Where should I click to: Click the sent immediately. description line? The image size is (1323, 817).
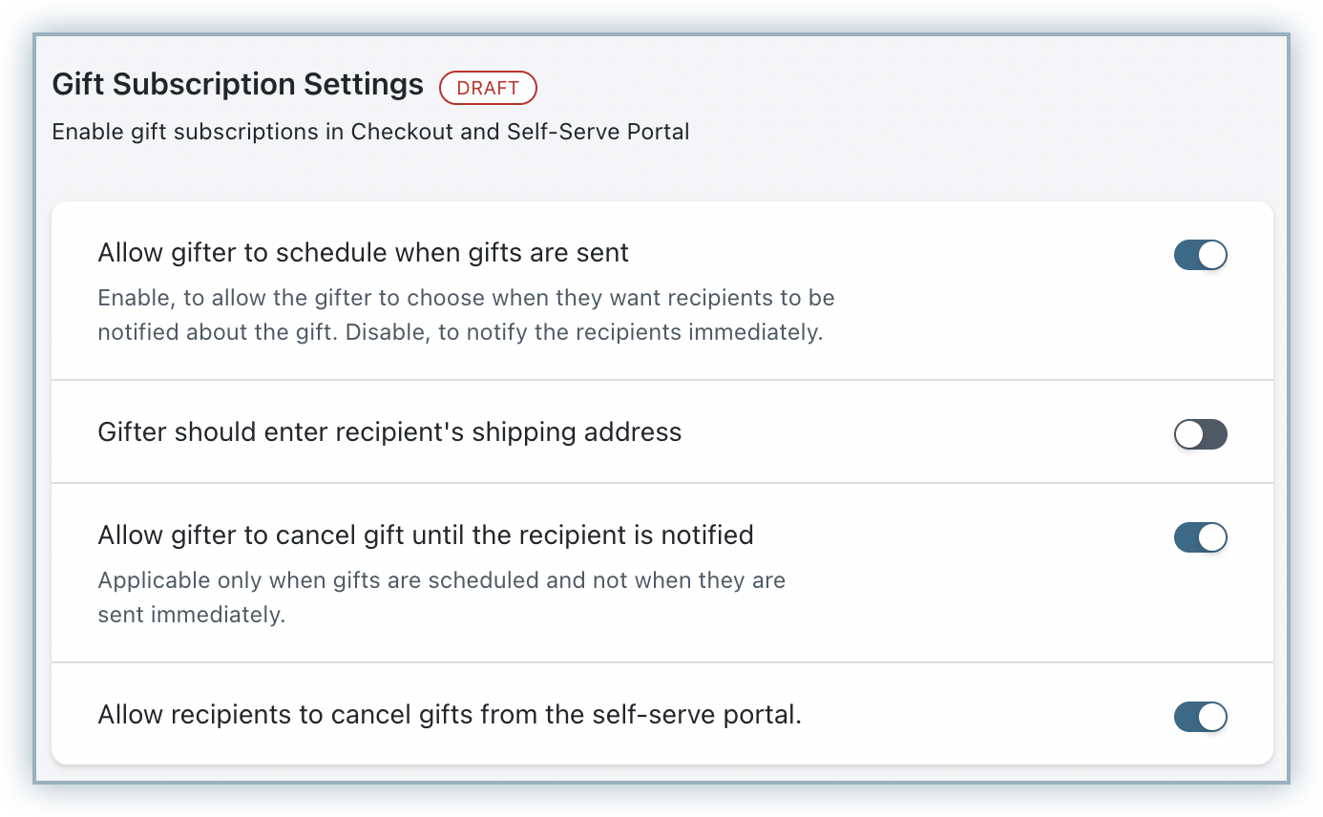coord(191,615)
